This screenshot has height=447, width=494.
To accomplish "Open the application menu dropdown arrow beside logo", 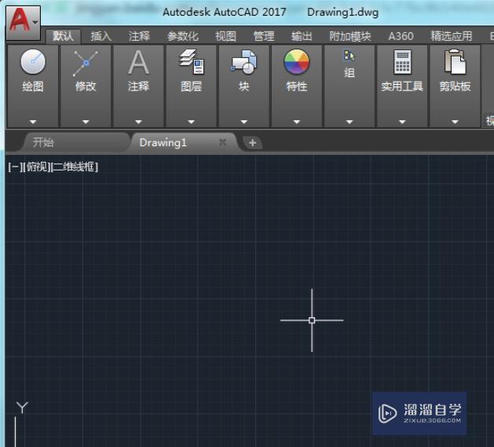I will [35, 22].
